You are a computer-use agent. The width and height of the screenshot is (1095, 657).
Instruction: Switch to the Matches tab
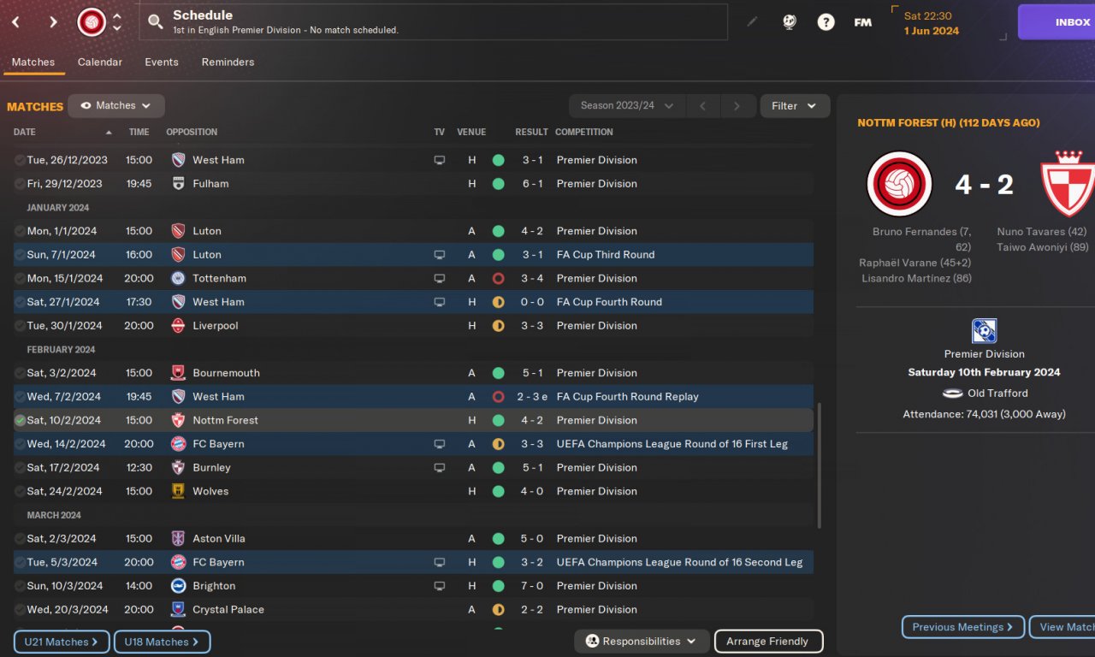coord(33,62)
